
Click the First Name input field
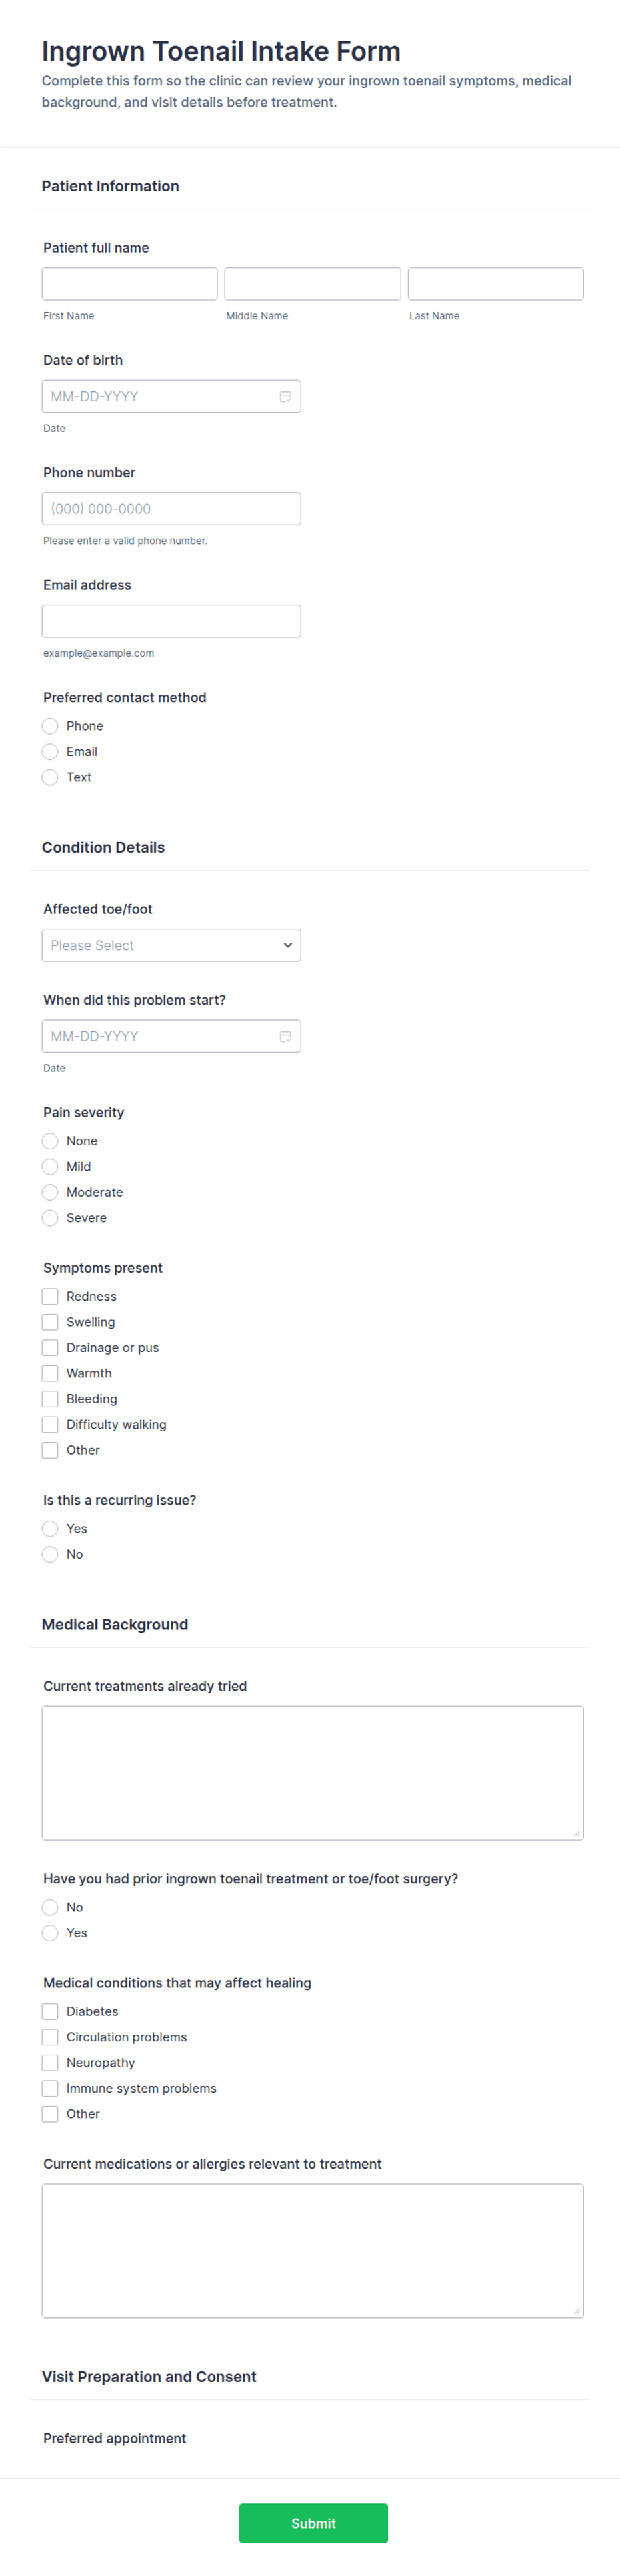coord(130,284)
